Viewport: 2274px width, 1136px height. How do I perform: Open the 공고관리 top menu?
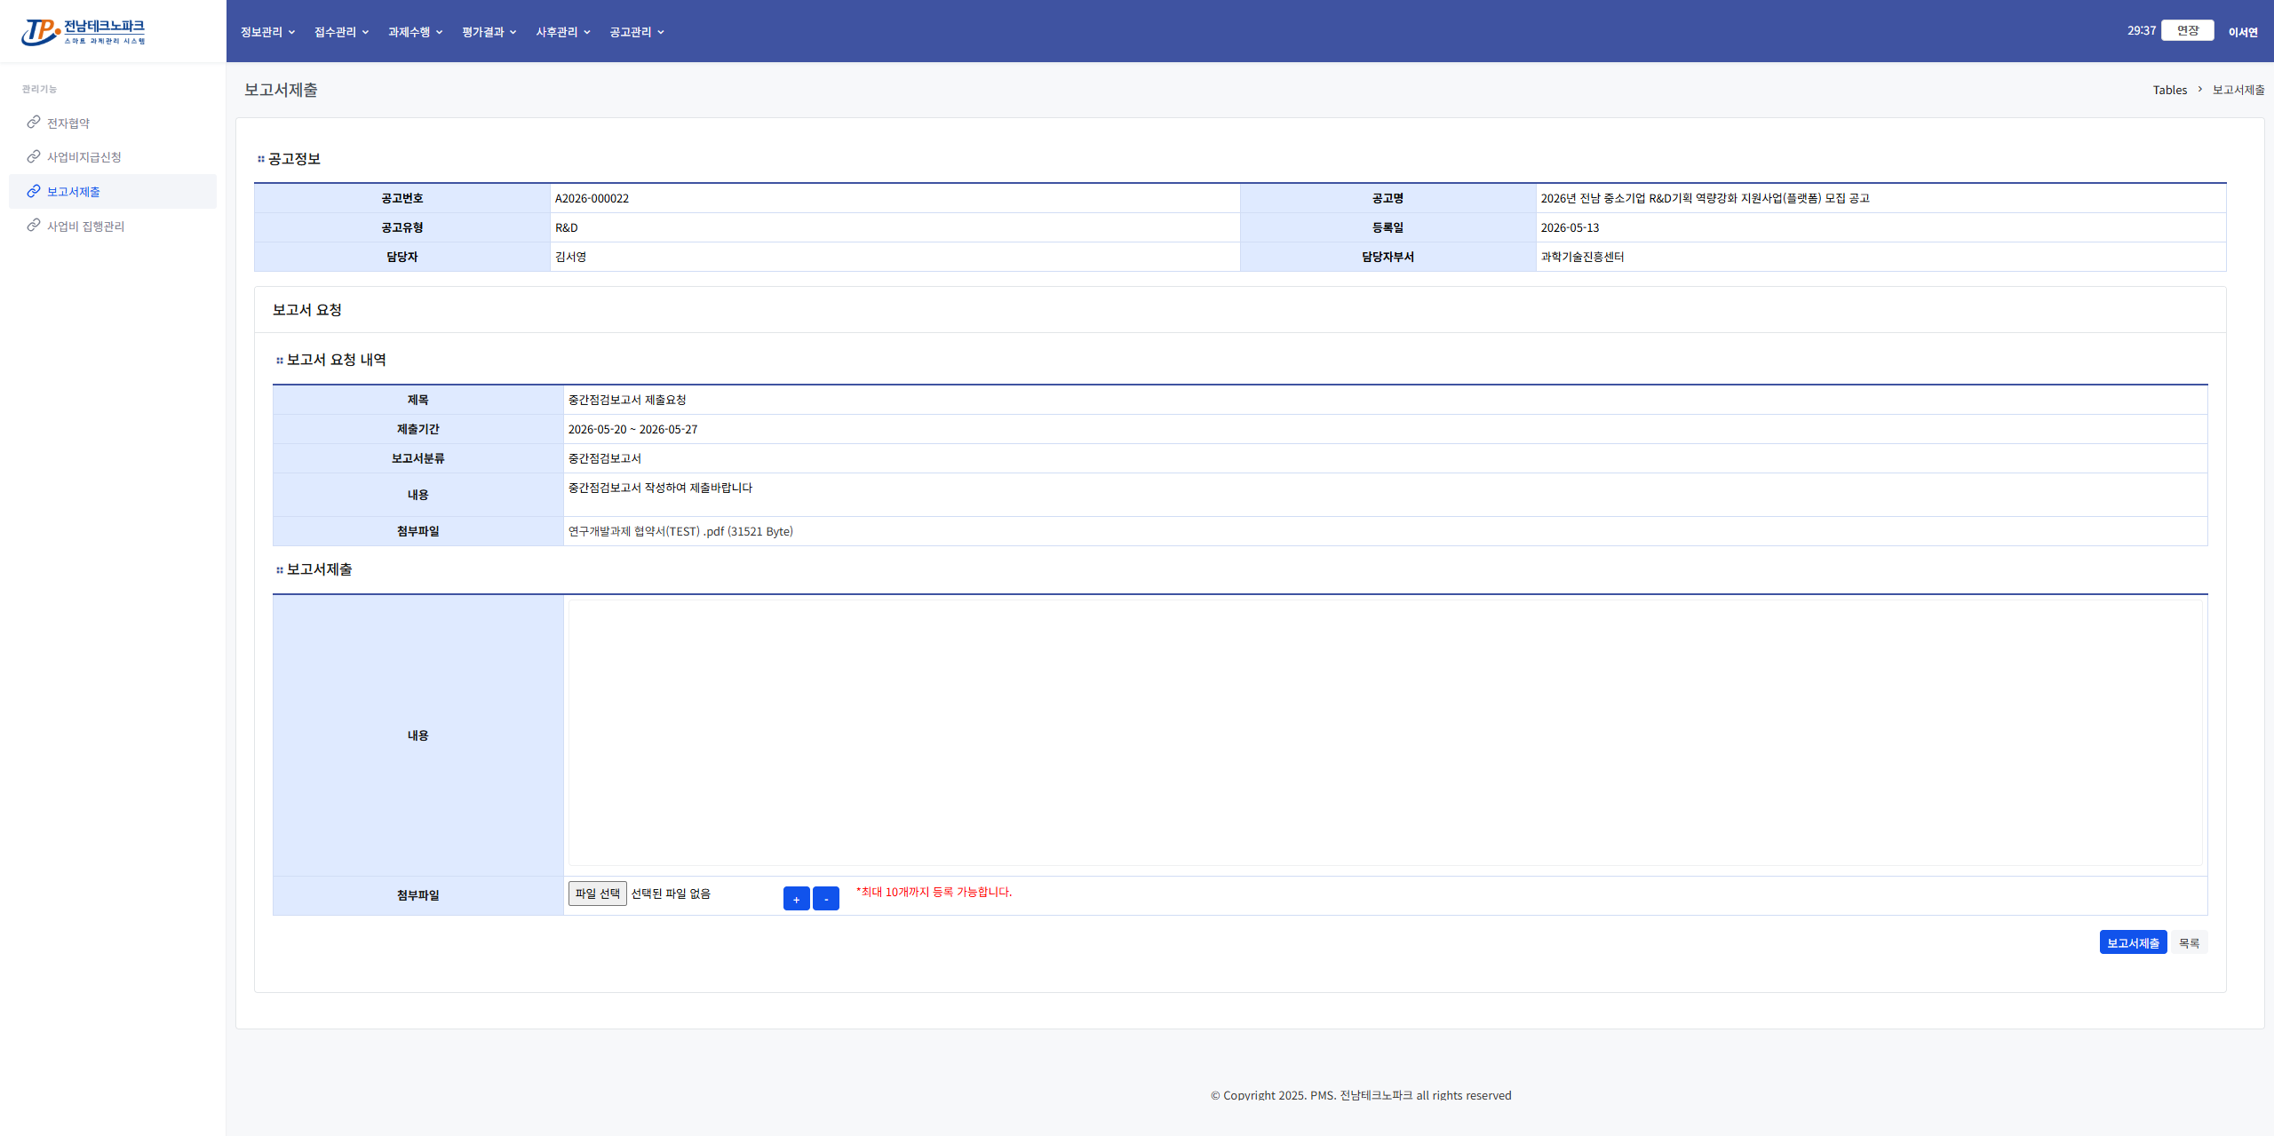coord(636,32)
